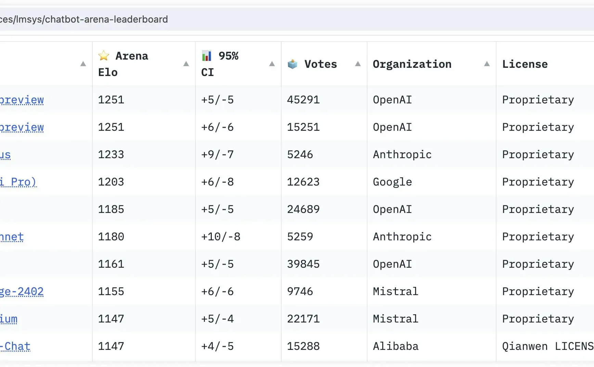Open the model link ending in 'ium'
Screen dimensions: 594x367
[9, 319]
